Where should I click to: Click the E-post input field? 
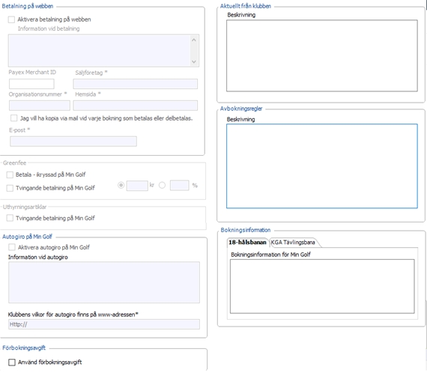click(73, 142)
